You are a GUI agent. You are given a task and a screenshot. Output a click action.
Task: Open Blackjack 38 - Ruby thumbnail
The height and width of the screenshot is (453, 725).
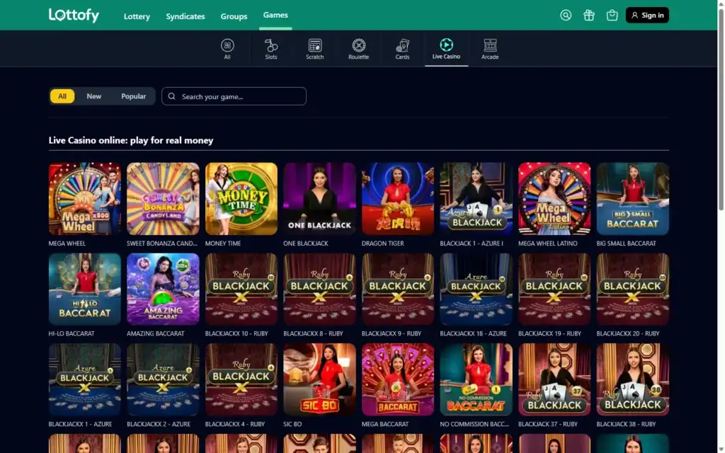[633, 379]
